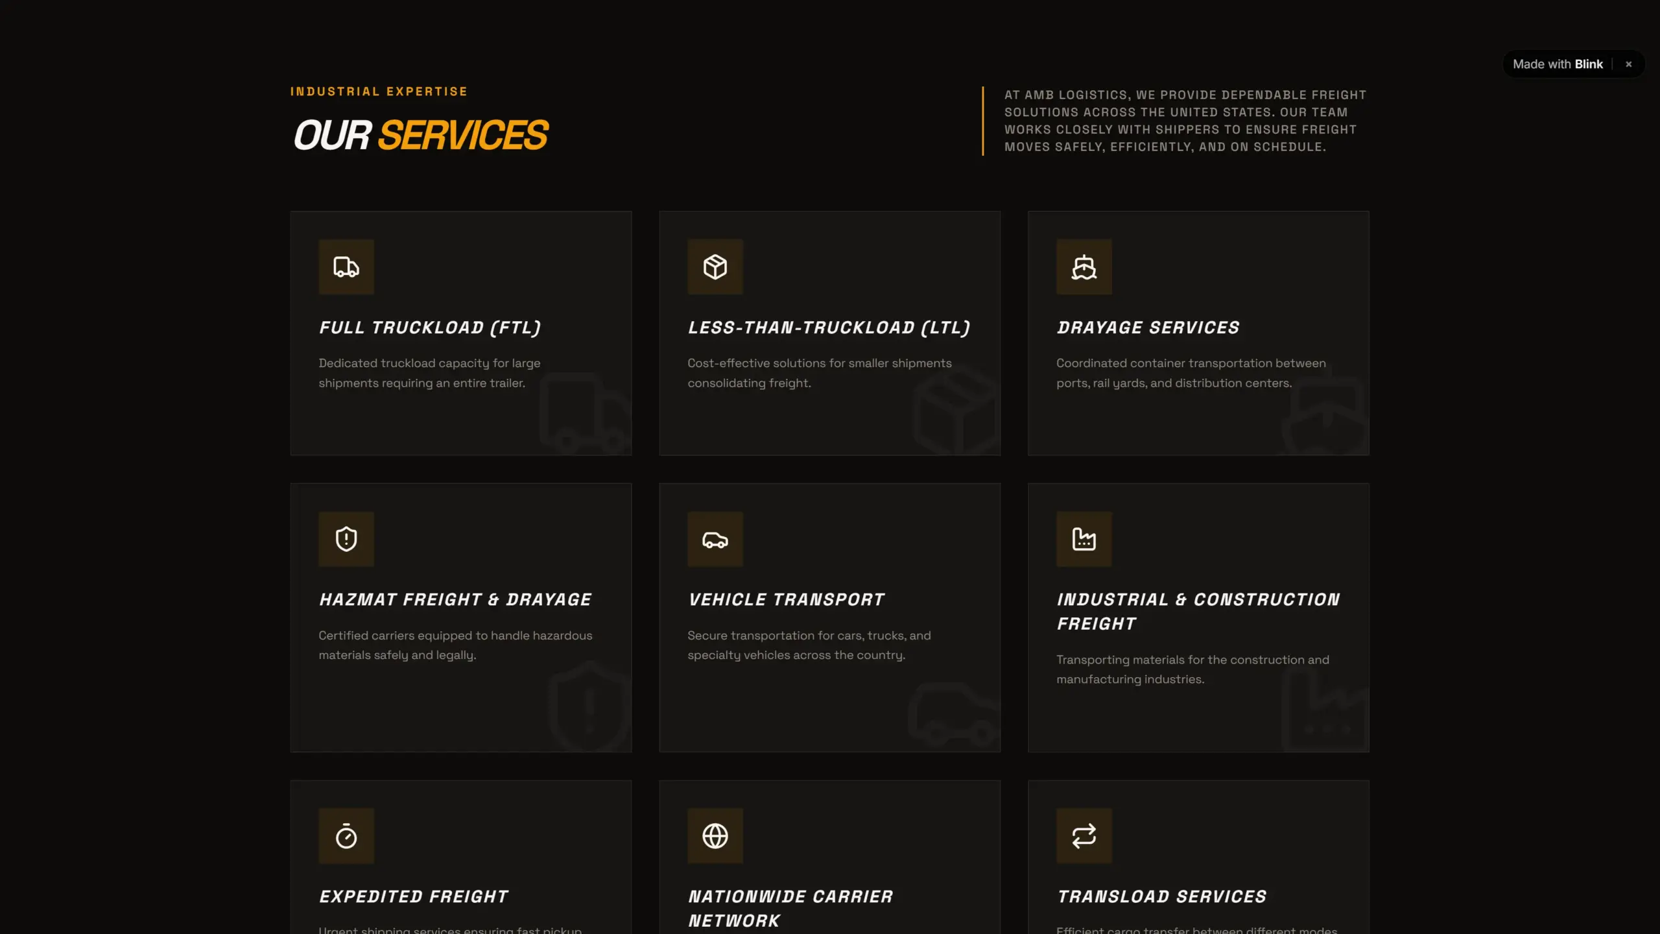Click the factory icon for Industrial Freight
1660x934 pixels.
(1084, 539)
